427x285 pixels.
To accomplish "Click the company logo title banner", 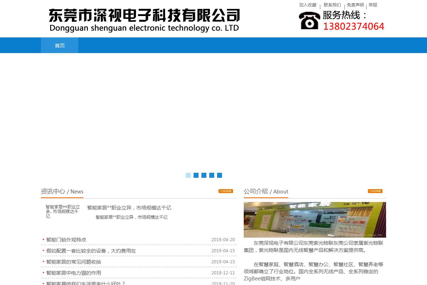I will pos(144,21).
